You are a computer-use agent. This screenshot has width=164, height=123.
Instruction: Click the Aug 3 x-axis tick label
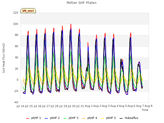pyautogui.click(x=106, y=106)
